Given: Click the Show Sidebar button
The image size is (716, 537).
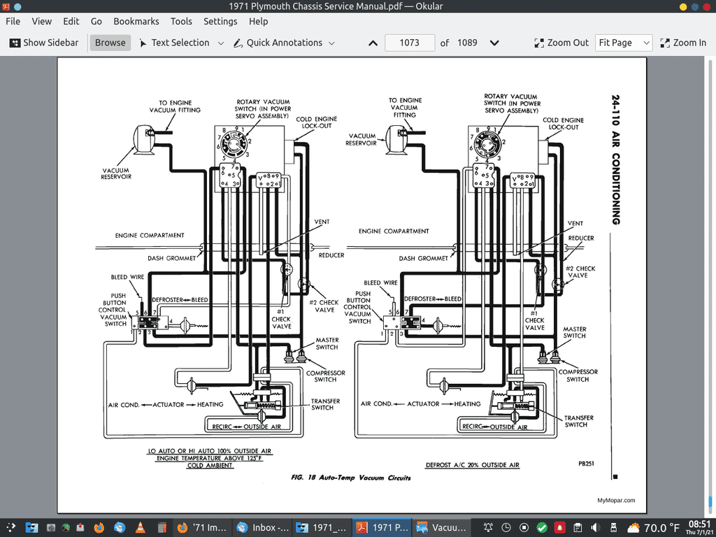Looking at the screenshot, I should 44,43.
